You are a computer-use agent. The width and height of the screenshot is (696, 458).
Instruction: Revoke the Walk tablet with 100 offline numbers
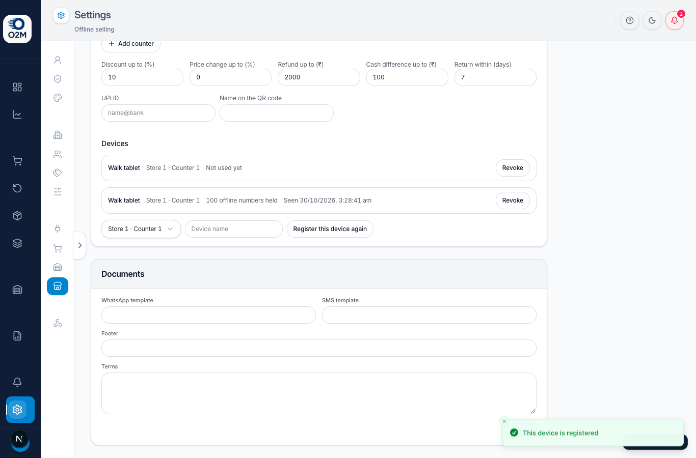click(513, 201)
